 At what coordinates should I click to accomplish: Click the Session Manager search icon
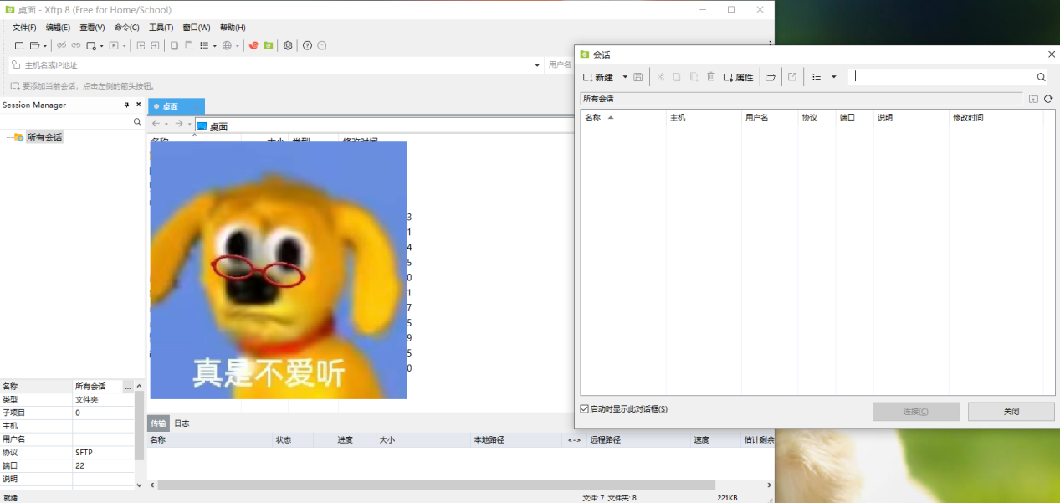tap(138, 122)
